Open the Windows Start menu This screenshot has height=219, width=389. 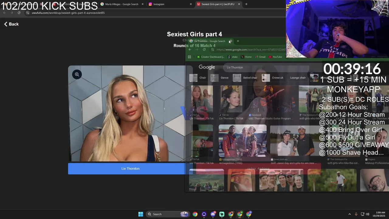(x=141, y=214)
